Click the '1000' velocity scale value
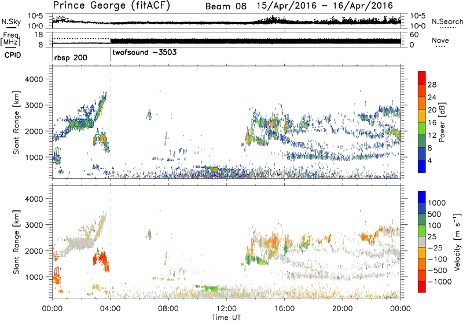463x321 pixels. (x=437, y=203)
